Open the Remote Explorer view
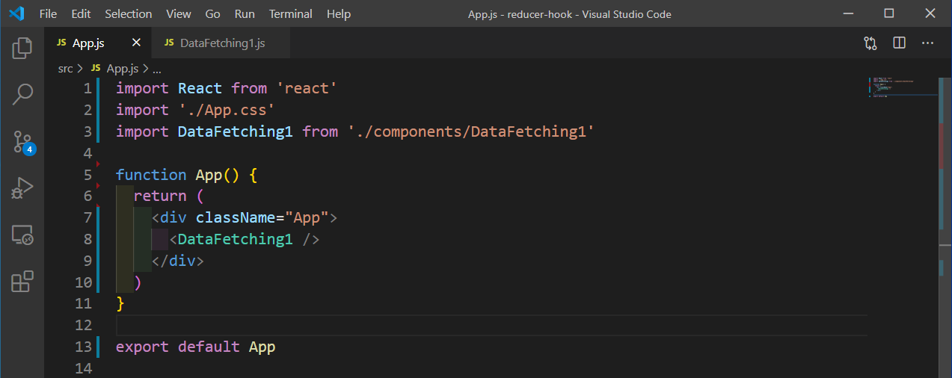The image size is (952, 378). (x=22, y=235)
